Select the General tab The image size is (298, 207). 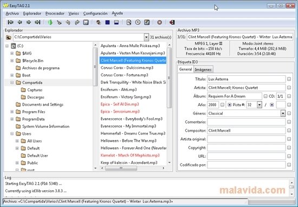185,69
